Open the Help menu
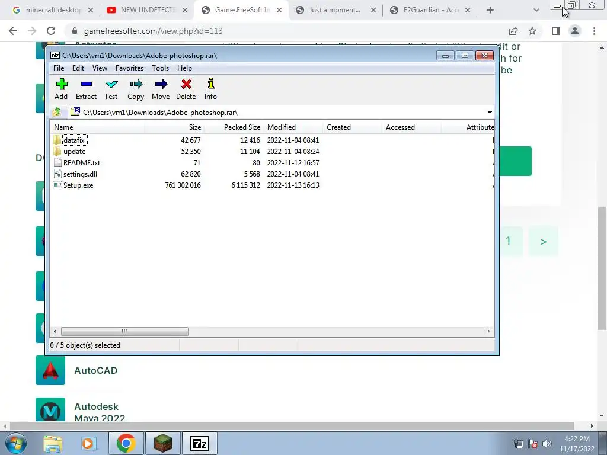Image resolution: width=607 pixels, height=455 pixels. pos(184,68)
